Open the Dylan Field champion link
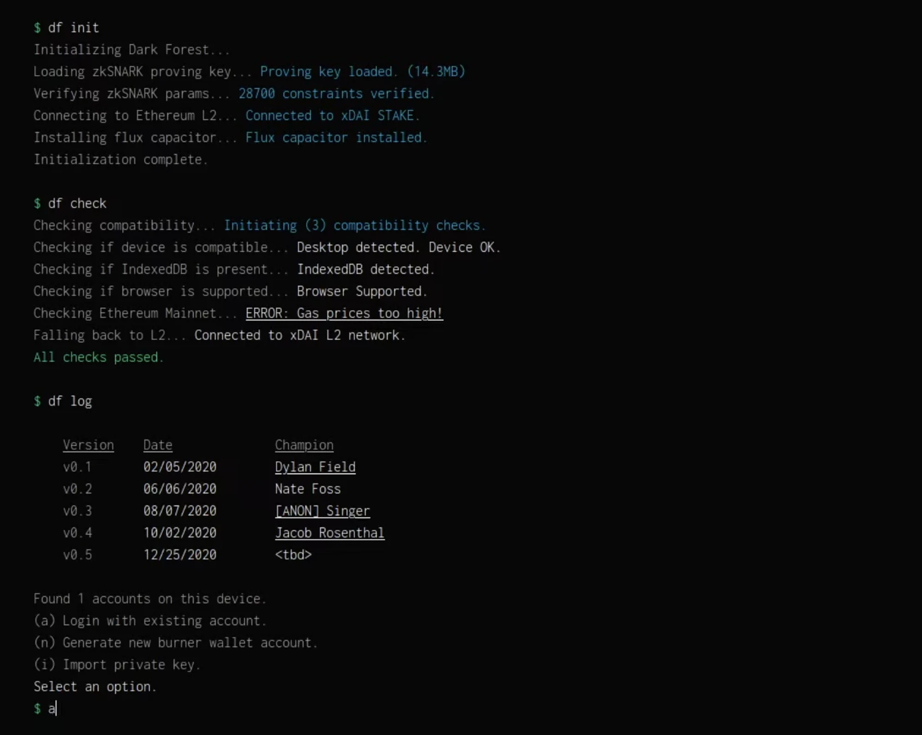 click(x=315, y=467)
